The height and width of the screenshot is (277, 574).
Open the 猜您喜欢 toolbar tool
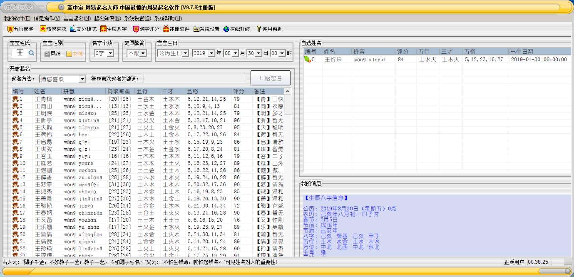[53, 29]
